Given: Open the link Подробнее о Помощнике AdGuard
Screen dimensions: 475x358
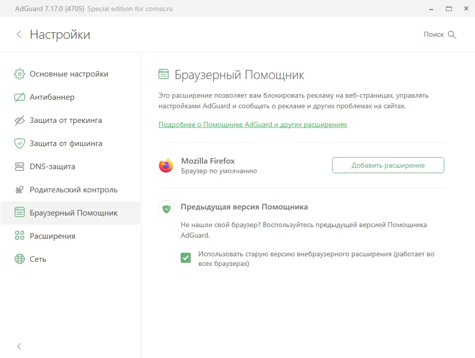Looking at the screenshot, I should (253, 124).
